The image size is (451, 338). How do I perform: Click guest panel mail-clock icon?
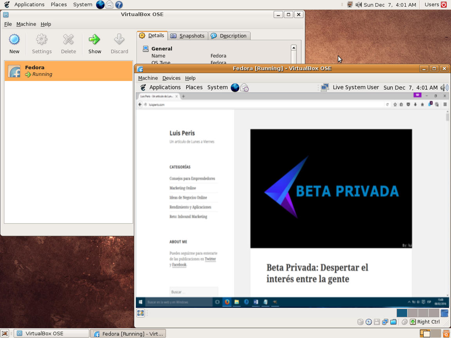coord(244,88)
